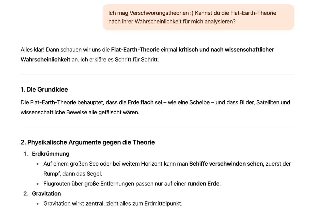Click the text "wissenschaftliche Beweise alle gefälscht wären"
318x208 pixels.
click(80, 112)
